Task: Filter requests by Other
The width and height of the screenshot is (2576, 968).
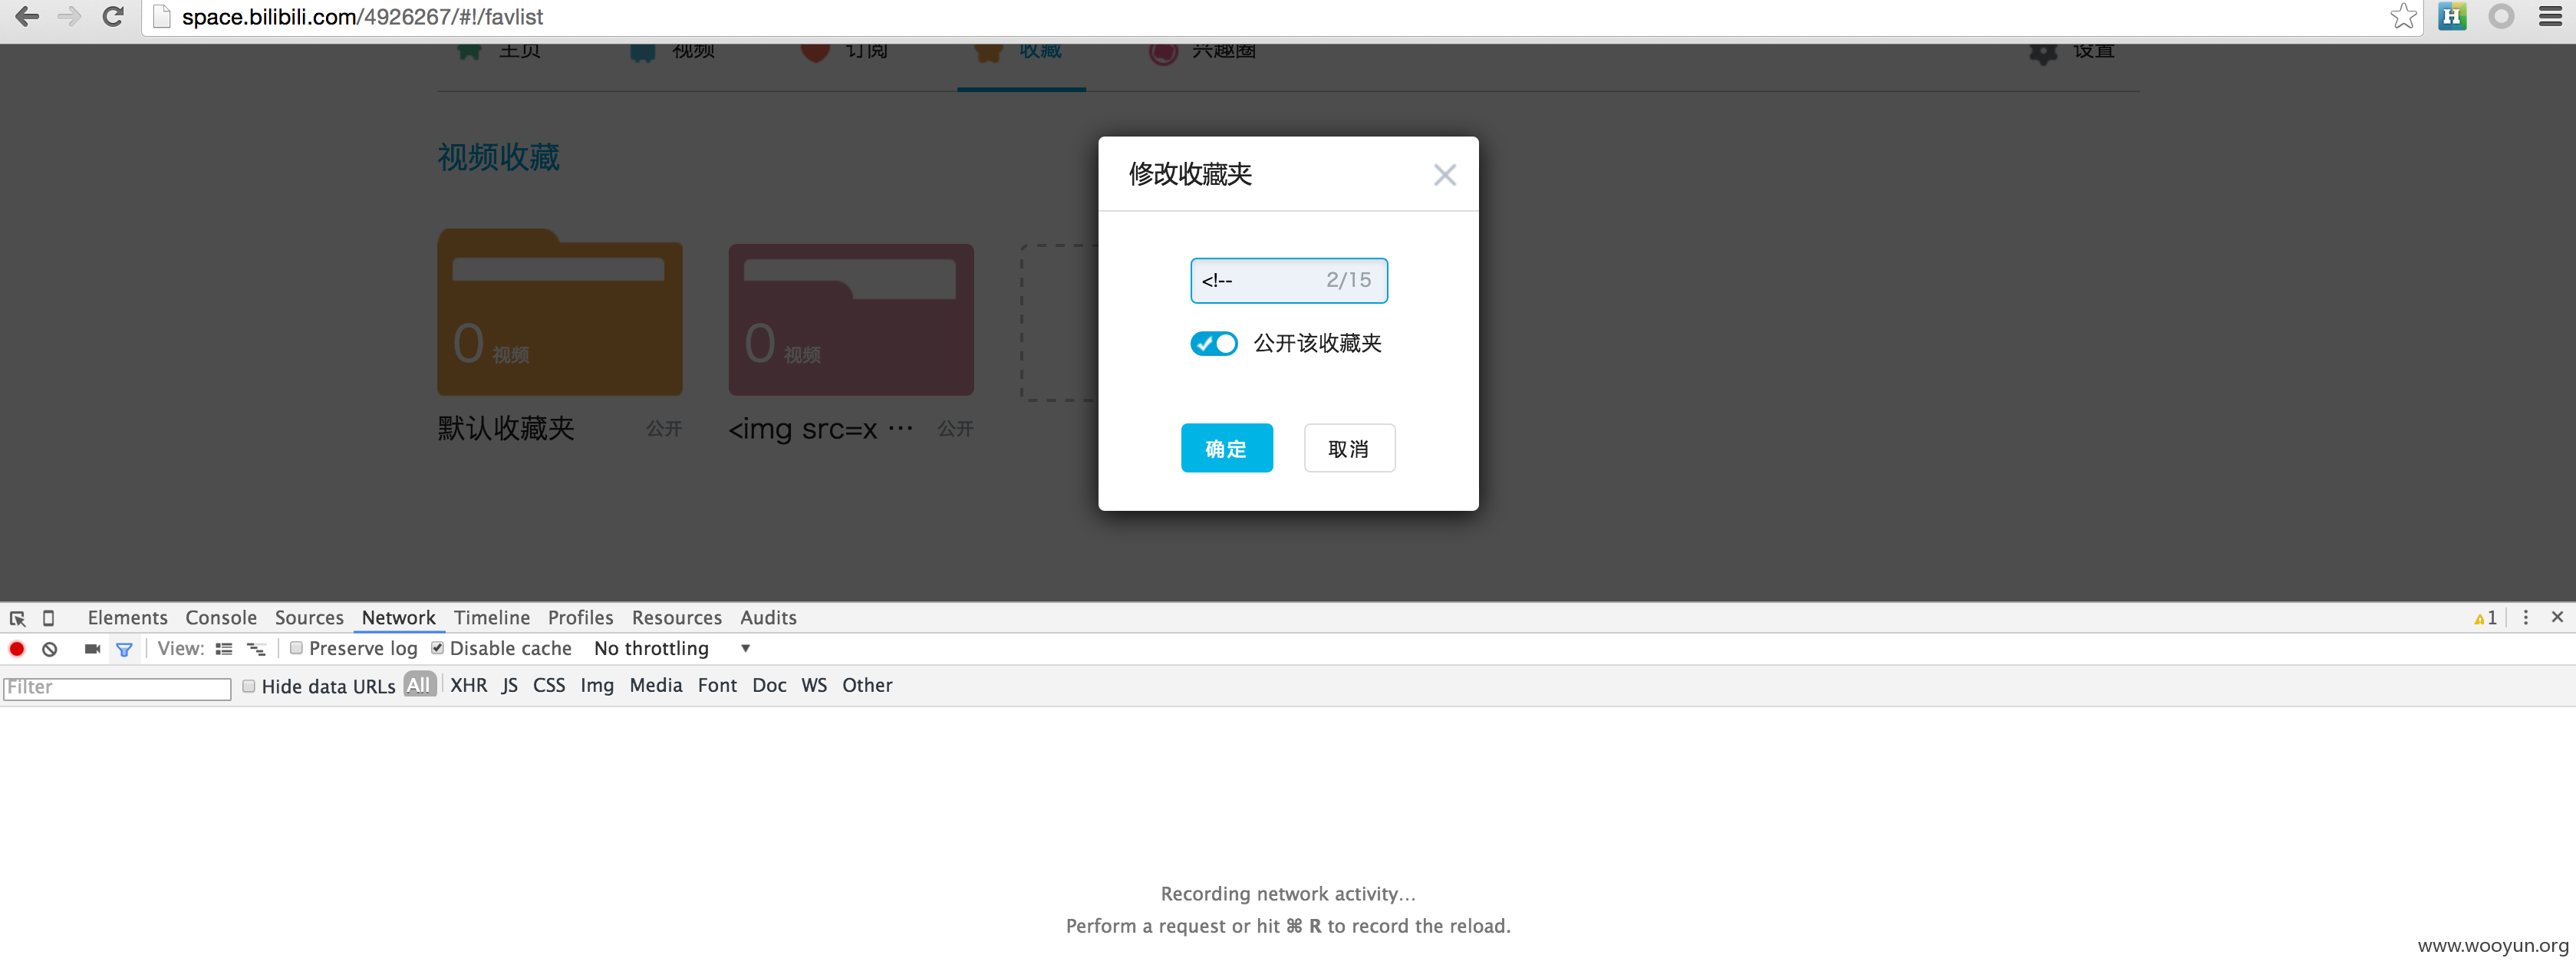Action: (867, 686)
